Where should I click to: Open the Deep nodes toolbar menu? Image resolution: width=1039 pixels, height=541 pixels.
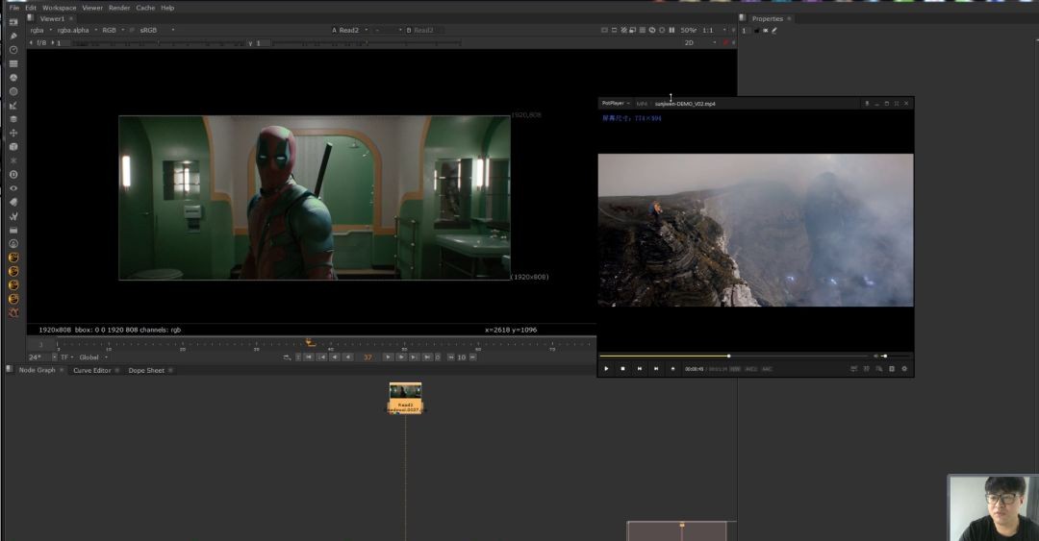click(x=13, y=175)
